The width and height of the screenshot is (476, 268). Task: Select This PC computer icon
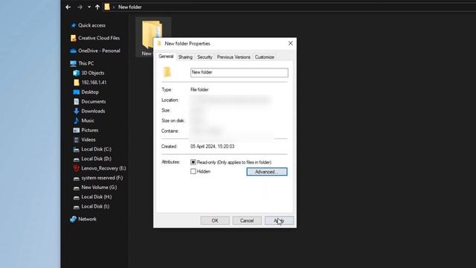(73, 63)
